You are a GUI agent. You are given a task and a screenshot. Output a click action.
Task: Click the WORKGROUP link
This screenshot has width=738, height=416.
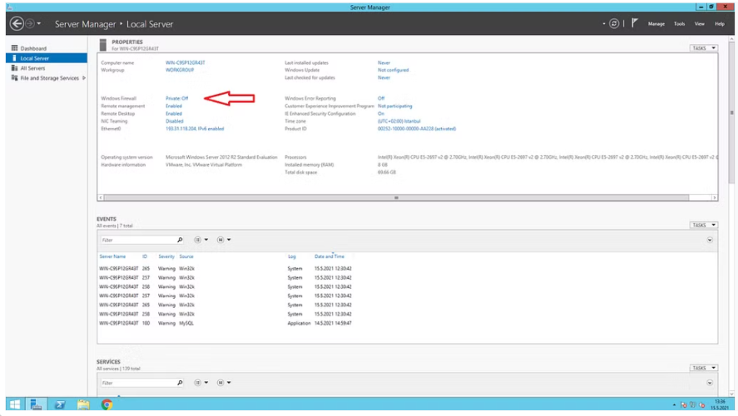[x=180, y=70]
